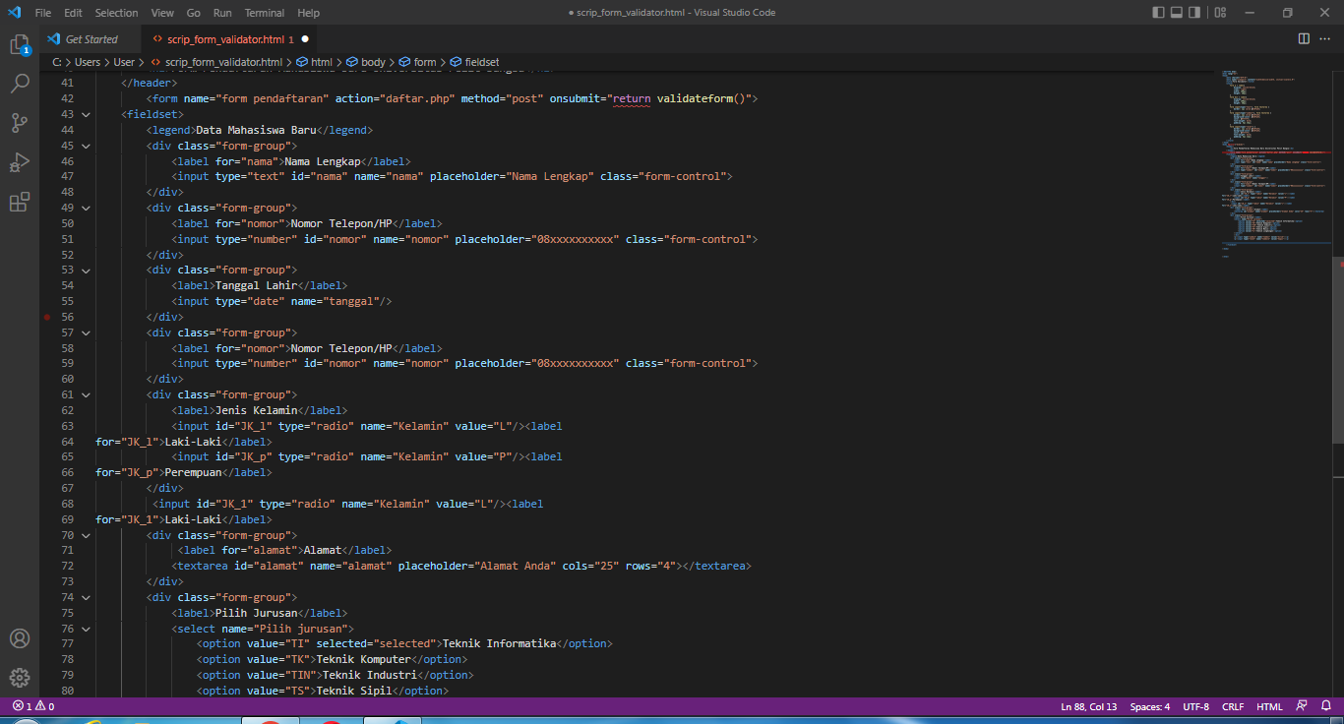Open the Search view icon
The width and height of the screenshot is (1344, 724).
(20, 84)
